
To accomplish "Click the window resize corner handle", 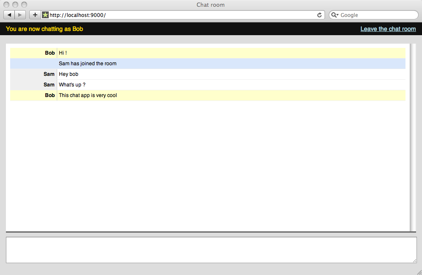I will 419,272.
